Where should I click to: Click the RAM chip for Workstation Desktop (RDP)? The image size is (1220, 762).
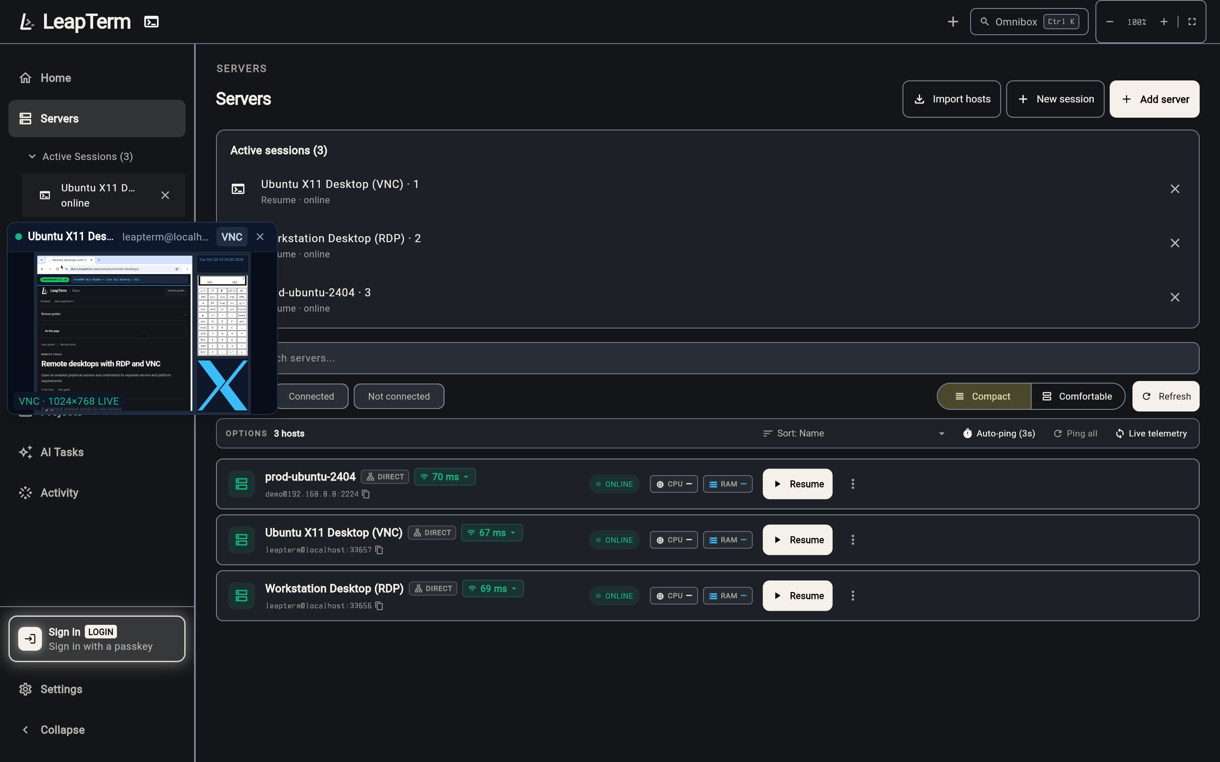click(727, 596)
